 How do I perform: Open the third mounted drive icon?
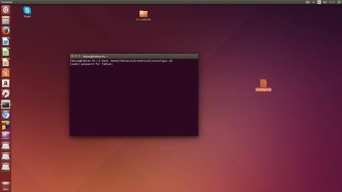pyautogui.click(x=6, y=167)
